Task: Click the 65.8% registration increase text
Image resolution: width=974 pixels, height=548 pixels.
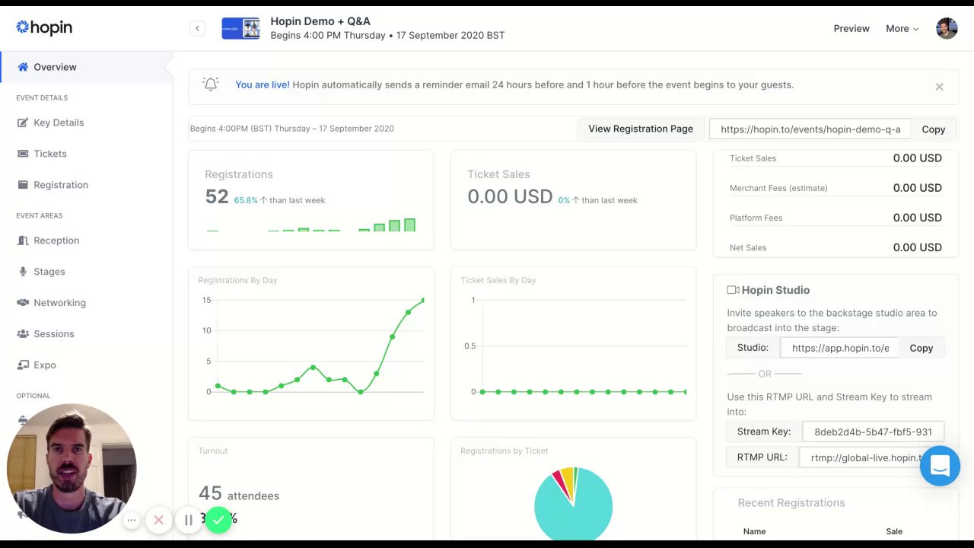Action: [245, 200]
